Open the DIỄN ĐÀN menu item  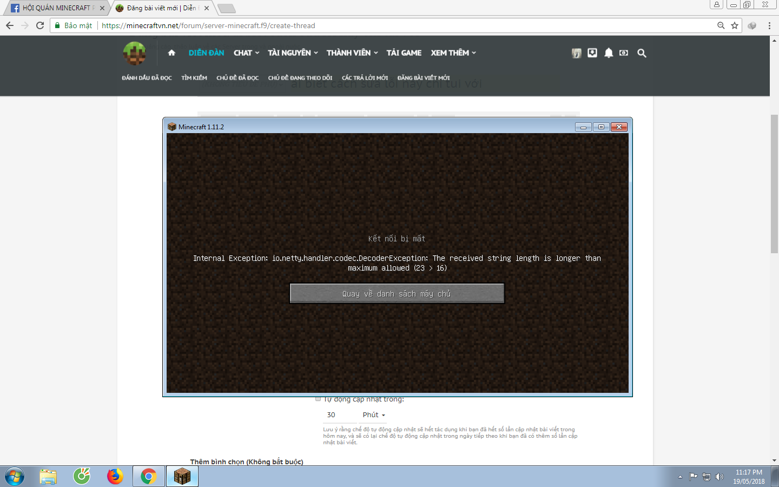tap(207, 52)
